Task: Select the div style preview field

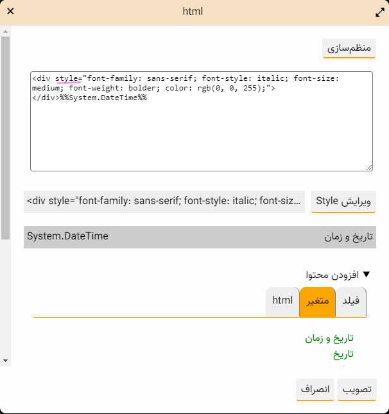Action: (x=164, y=202)
